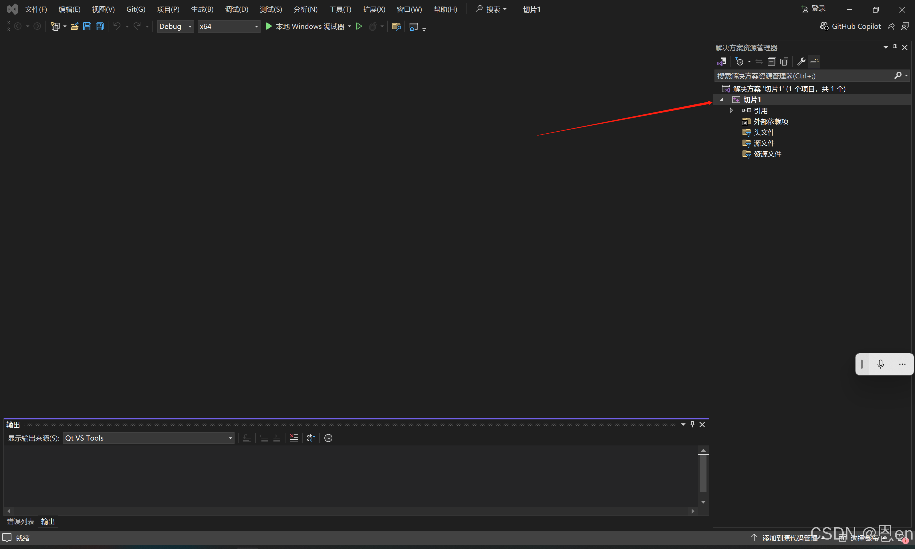
Task: Open the x64 platform dropdown
Action: (229, 26)
